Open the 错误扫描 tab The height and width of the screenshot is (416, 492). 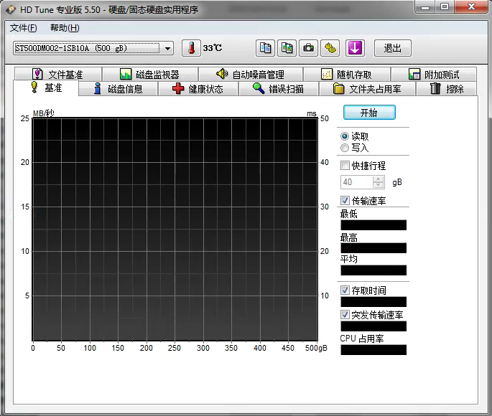pyautogui.click(x=278, y=89)
